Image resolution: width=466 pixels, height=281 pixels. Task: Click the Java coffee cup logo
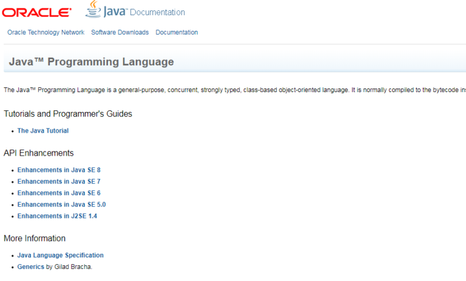(x=93, y=9)
